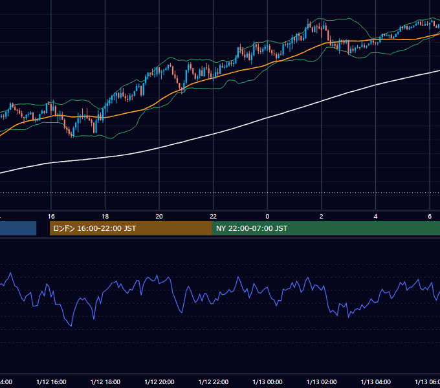The height and width of the screenshot is (388, 440).
Task: Click the "1/12 22:00" date label
Action: (x=214, y=382)
